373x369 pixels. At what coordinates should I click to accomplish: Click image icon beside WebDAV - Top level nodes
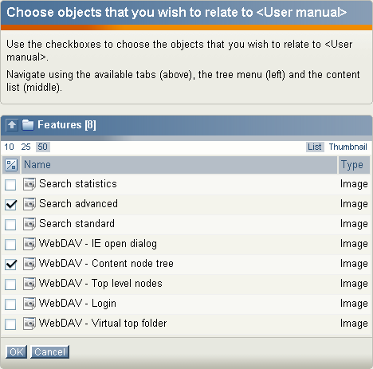(x=29, y=284)
